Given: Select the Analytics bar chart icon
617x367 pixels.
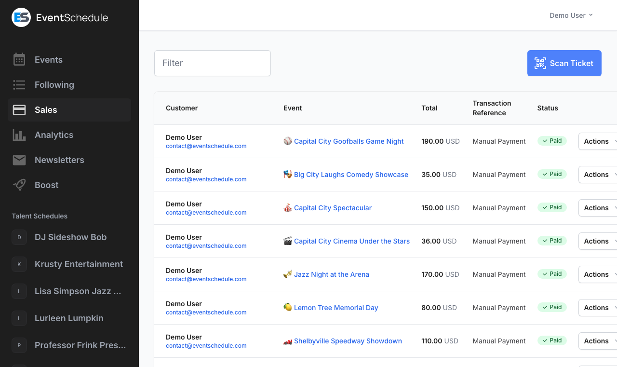Looking at the screenshot, I should point(19,135).
